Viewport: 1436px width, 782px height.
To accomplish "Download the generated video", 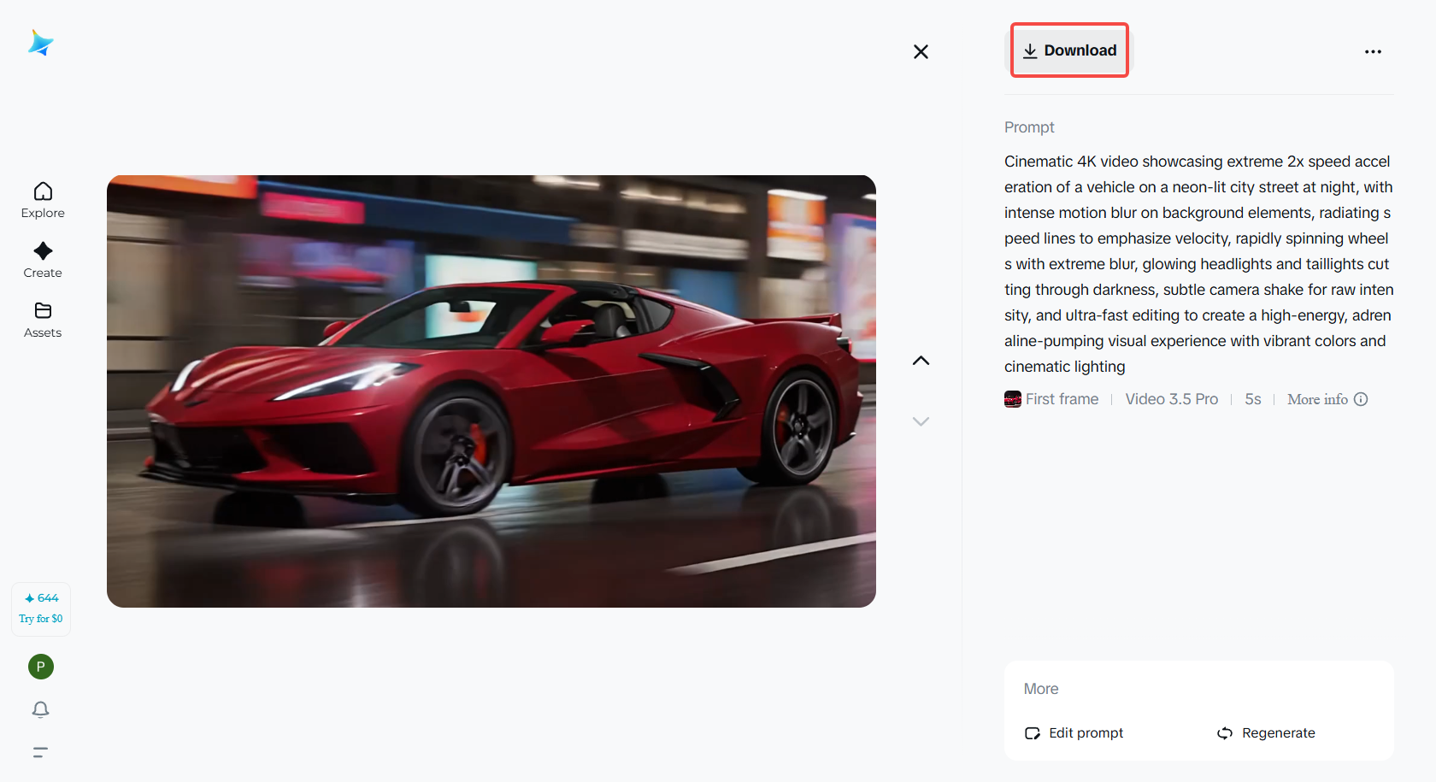I will [x=1069, y=50].
